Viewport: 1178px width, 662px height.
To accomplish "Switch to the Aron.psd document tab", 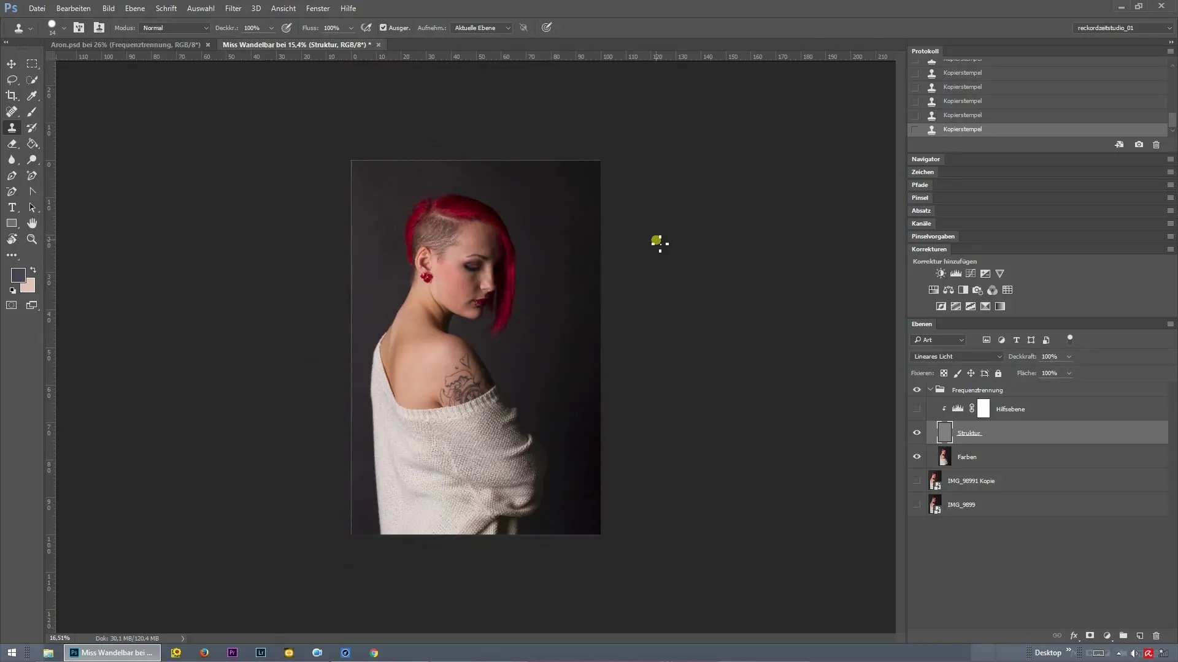I will (126, 45).
